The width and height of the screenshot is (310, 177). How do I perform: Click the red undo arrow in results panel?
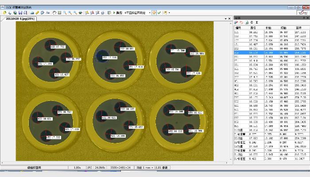[x=241, y=22]
